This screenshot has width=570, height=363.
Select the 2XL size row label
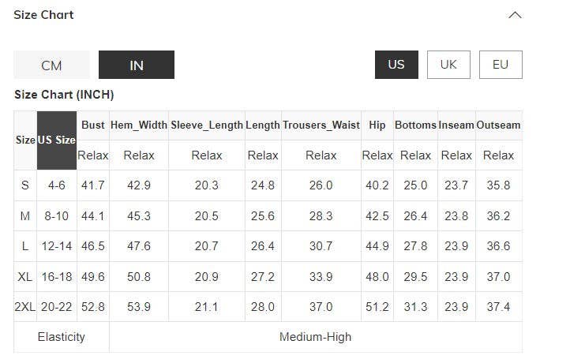25,307
